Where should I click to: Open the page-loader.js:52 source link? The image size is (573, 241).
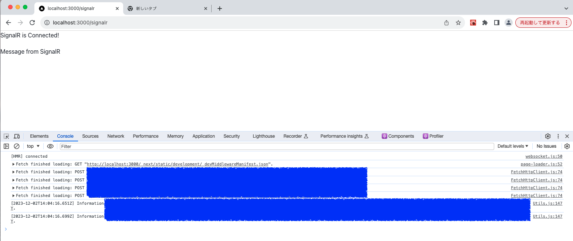[x=542, y=164]
